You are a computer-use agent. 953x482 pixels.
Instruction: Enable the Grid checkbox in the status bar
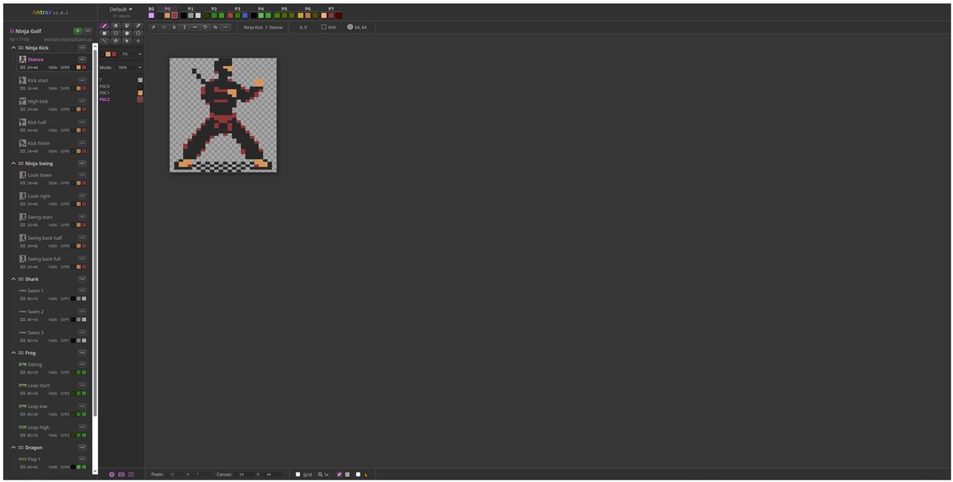tap(298, 475)
